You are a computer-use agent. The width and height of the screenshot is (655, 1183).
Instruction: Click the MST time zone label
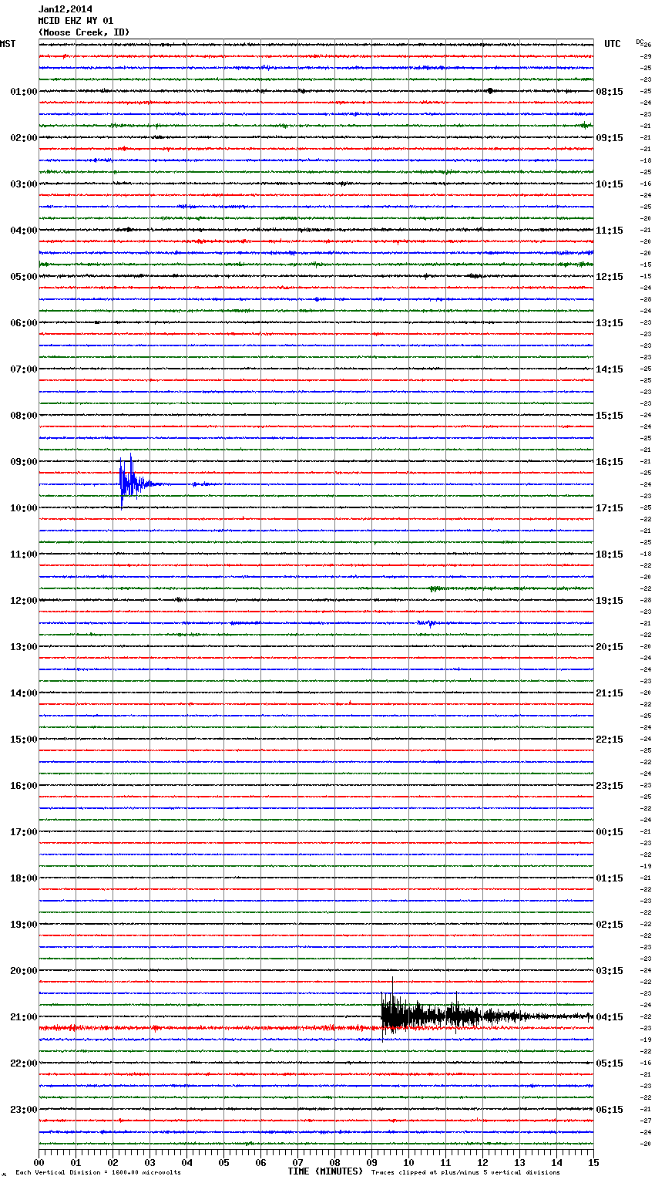[8, 44]
